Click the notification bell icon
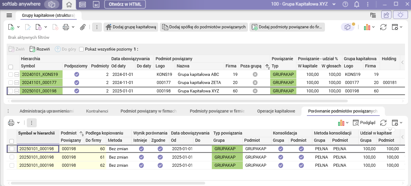 pyautogui.click(x=357, y=5)
